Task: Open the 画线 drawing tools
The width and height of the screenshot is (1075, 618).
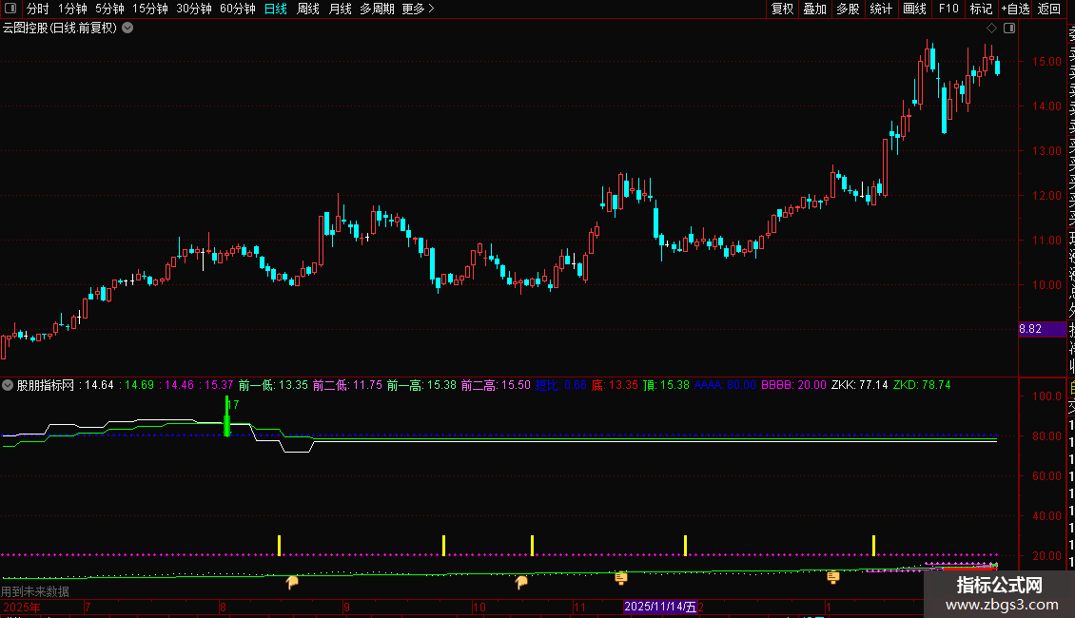Action: pyautogui.click(x=914, y=9)
